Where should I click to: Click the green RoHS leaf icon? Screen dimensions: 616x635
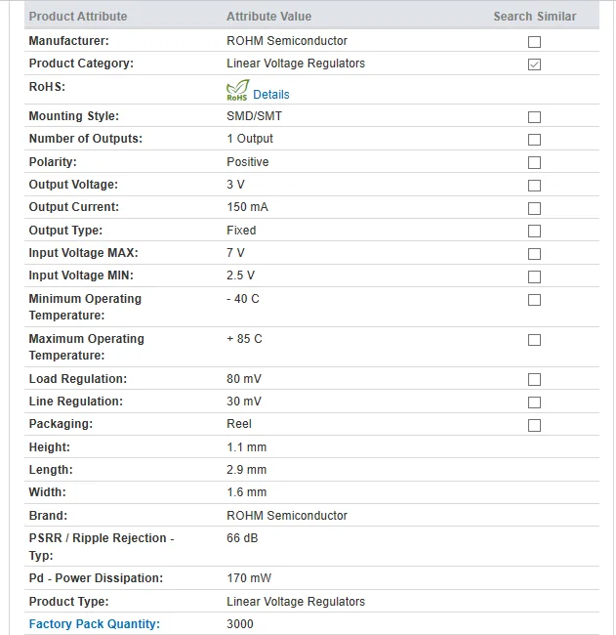click(x=237, y=90)
